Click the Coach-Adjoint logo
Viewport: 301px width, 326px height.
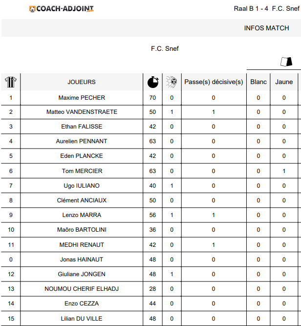[x=62, y=9]
